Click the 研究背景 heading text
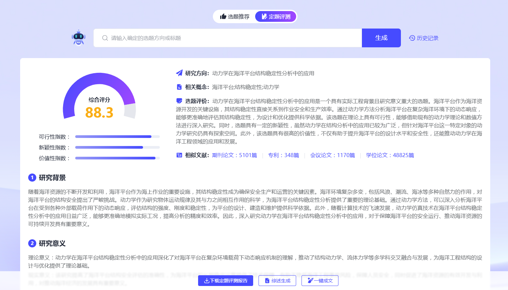The image size is (508, 290). pyautogui.click(x=52, y=178)
